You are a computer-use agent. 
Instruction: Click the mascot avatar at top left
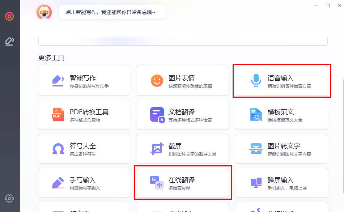(x=44, y=12)
